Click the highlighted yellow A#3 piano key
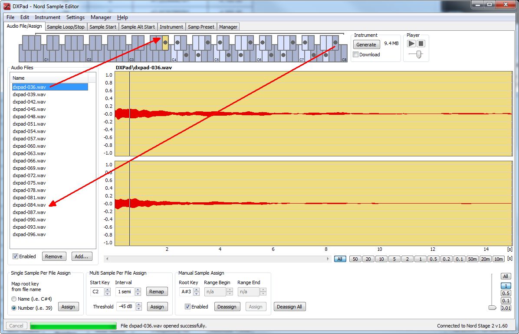Screen dimensions: 519x334 click(165, 42)
